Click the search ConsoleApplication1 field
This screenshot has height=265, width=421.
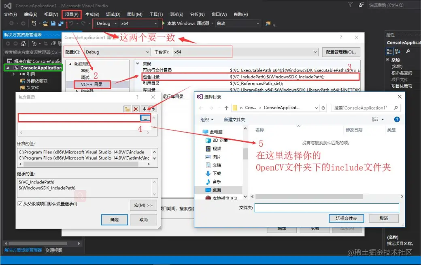(366, 108)
